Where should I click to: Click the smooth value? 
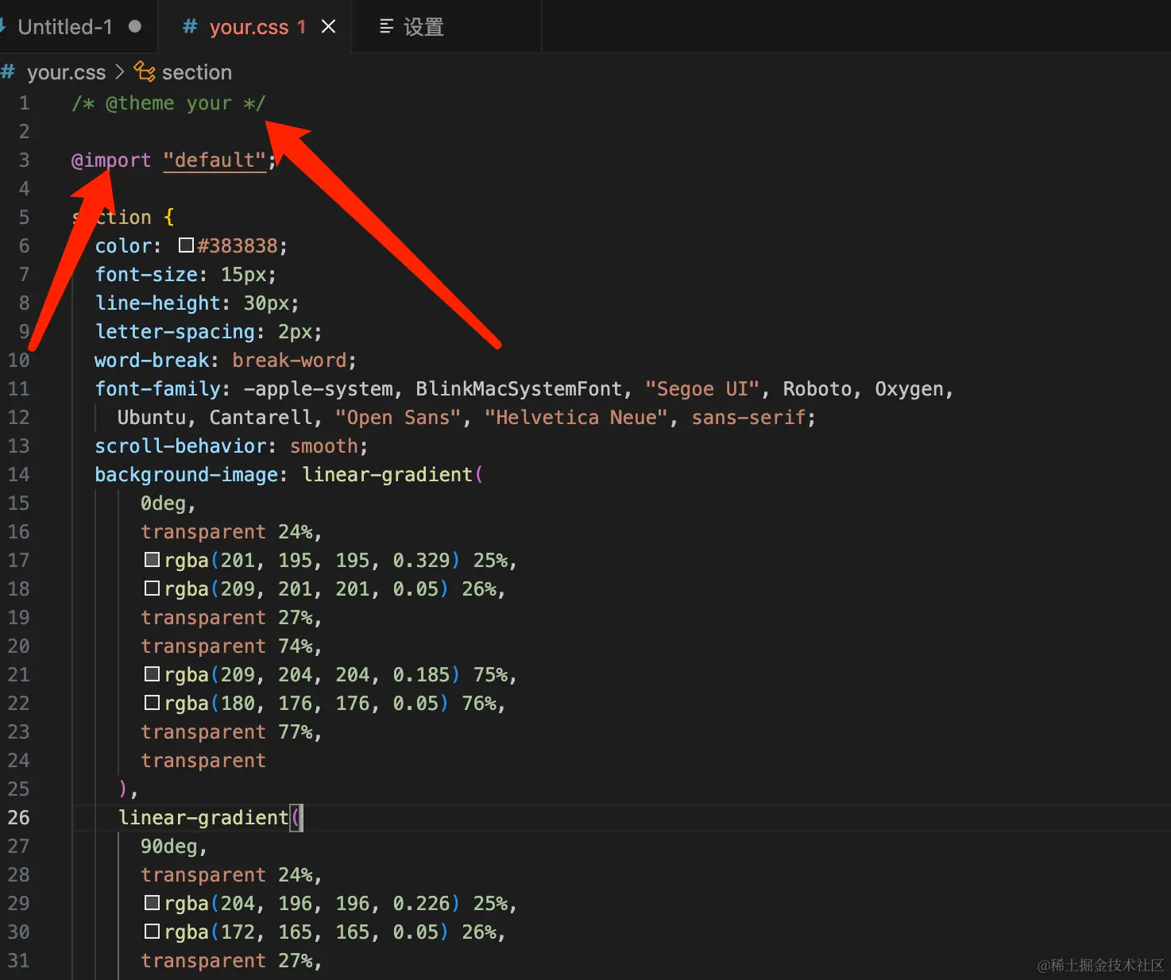tap(324, 446)
